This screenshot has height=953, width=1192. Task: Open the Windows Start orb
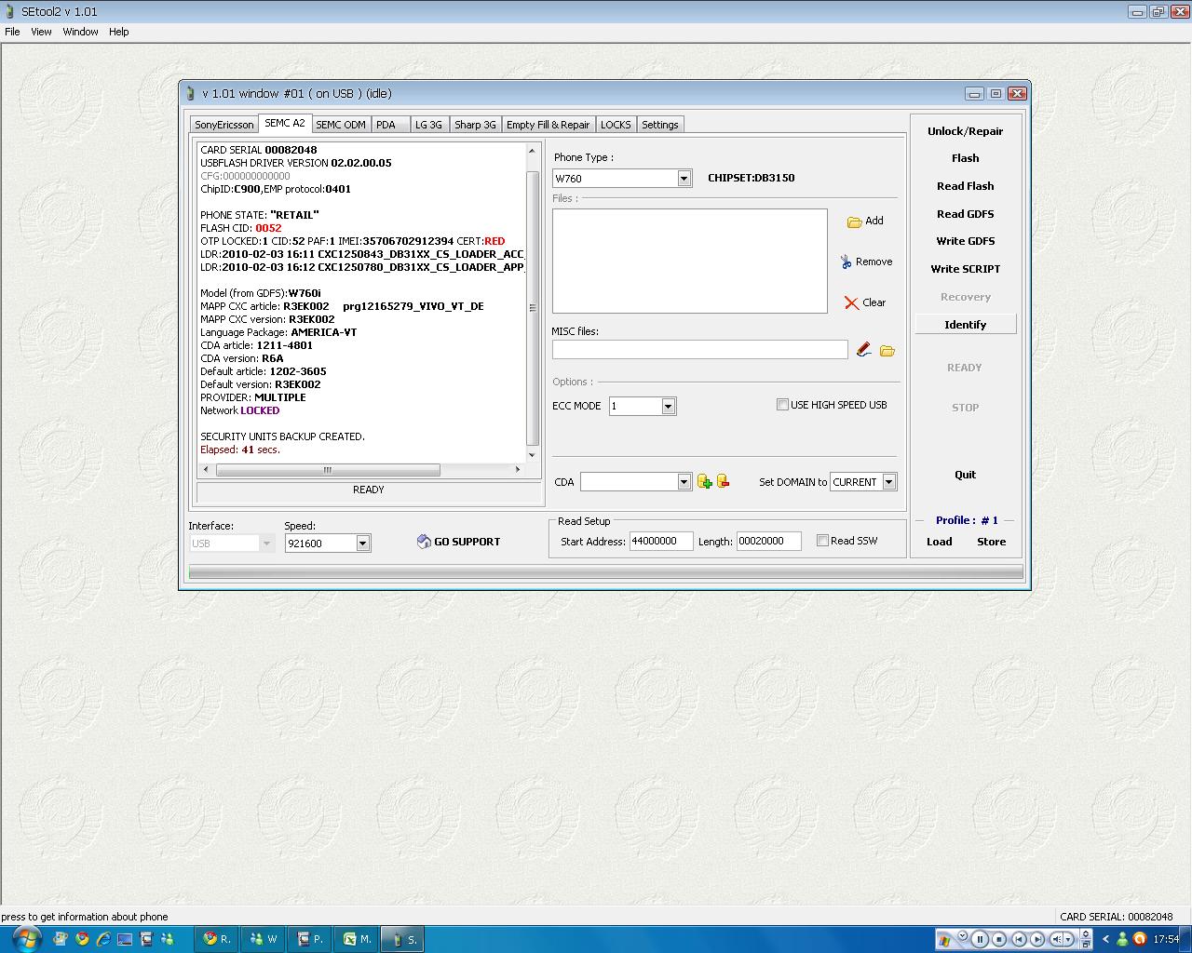(25, 938)
